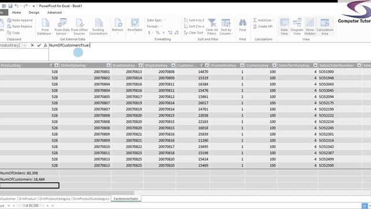Switch to DimProductSubcategory sheet tab
371x209 pixels.
coord(92,199)
